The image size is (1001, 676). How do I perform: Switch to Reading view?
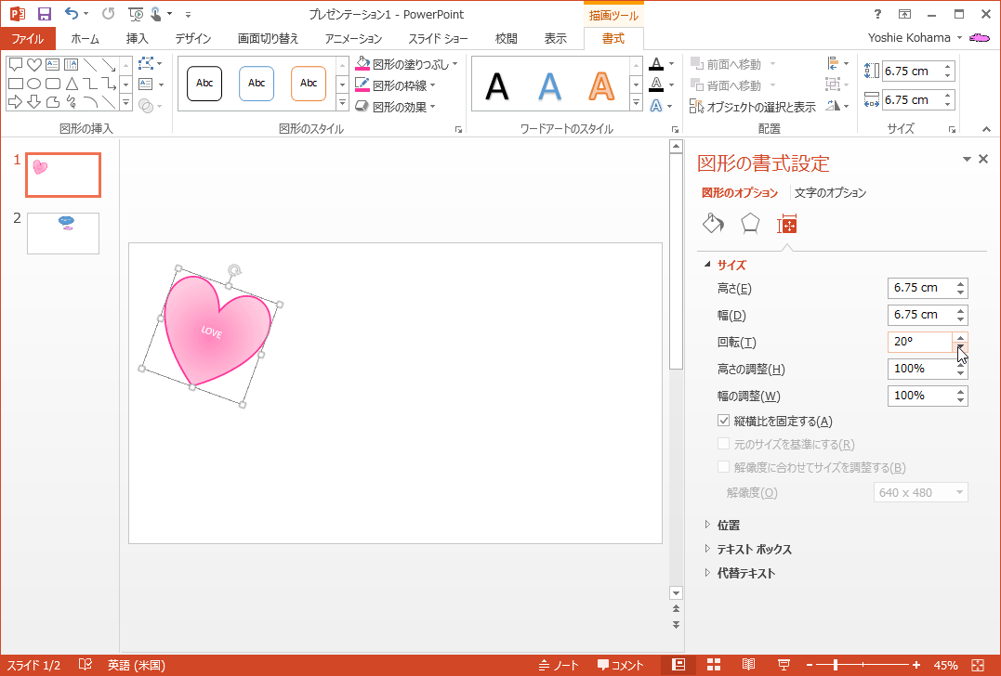[x=749, y=665]
